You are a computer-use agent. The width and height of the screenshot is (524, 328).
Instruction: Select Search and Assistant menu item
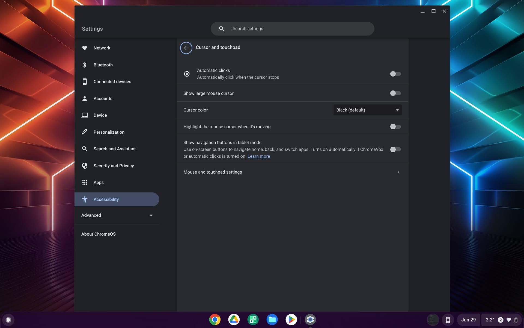[x=114, y=149]
